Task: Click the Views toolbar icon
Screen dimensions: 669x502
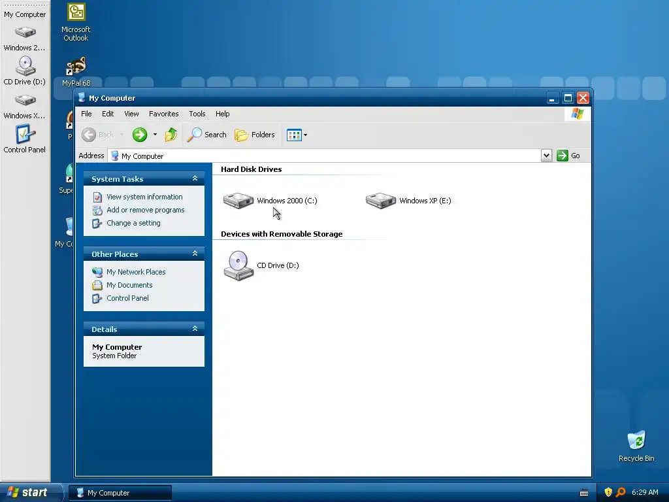Action: pyautogui.click(x=294, y=135)
